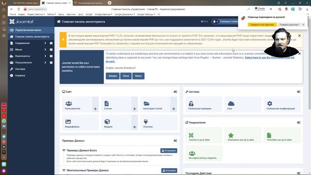Viewport: 311px width, 175px height.
Task: Open the Уведомления panel settings gear
Action: 298,122
